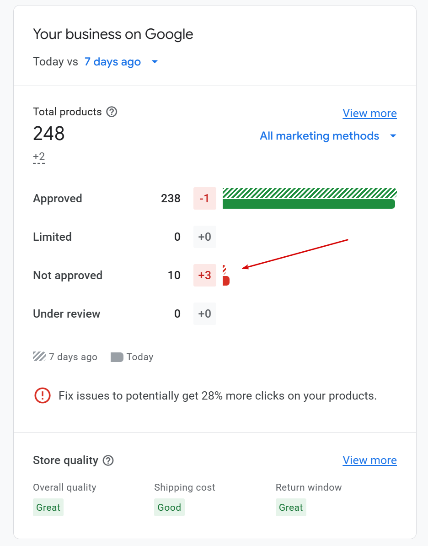Click the +3 Not approved change badge
The image size is (428, 546).
coord(205,276)
